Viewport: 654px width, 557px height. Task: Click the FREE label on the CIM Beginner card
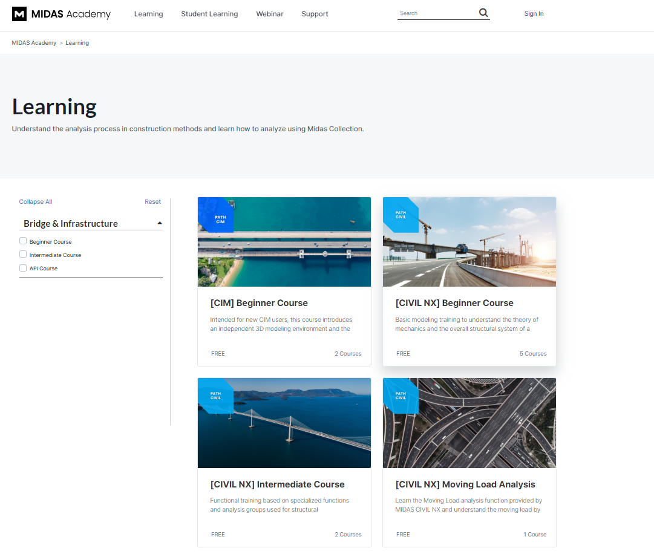pyautogui.click(x=218, y=354)
